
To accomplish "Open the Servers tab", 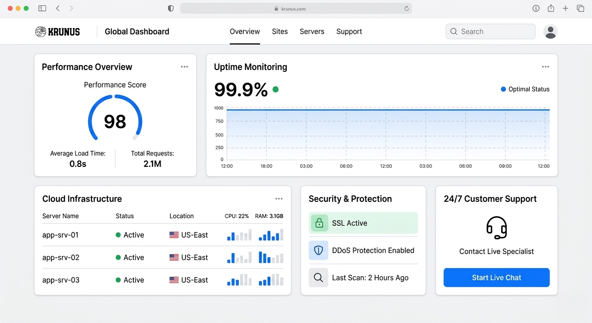I will [x=312, y=32].
